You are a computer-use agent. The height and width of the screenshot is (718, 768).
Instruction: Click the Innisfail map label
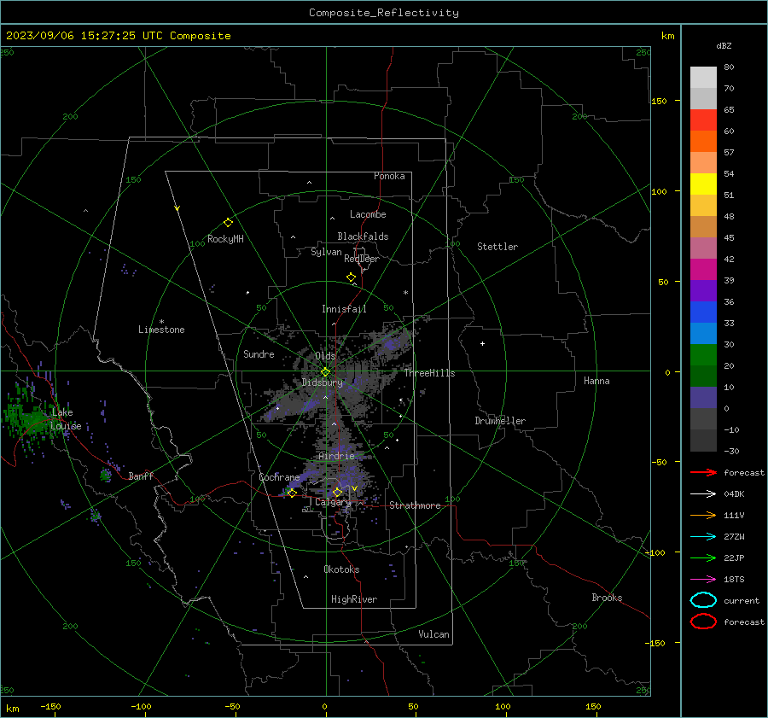(x=344, y=309)
